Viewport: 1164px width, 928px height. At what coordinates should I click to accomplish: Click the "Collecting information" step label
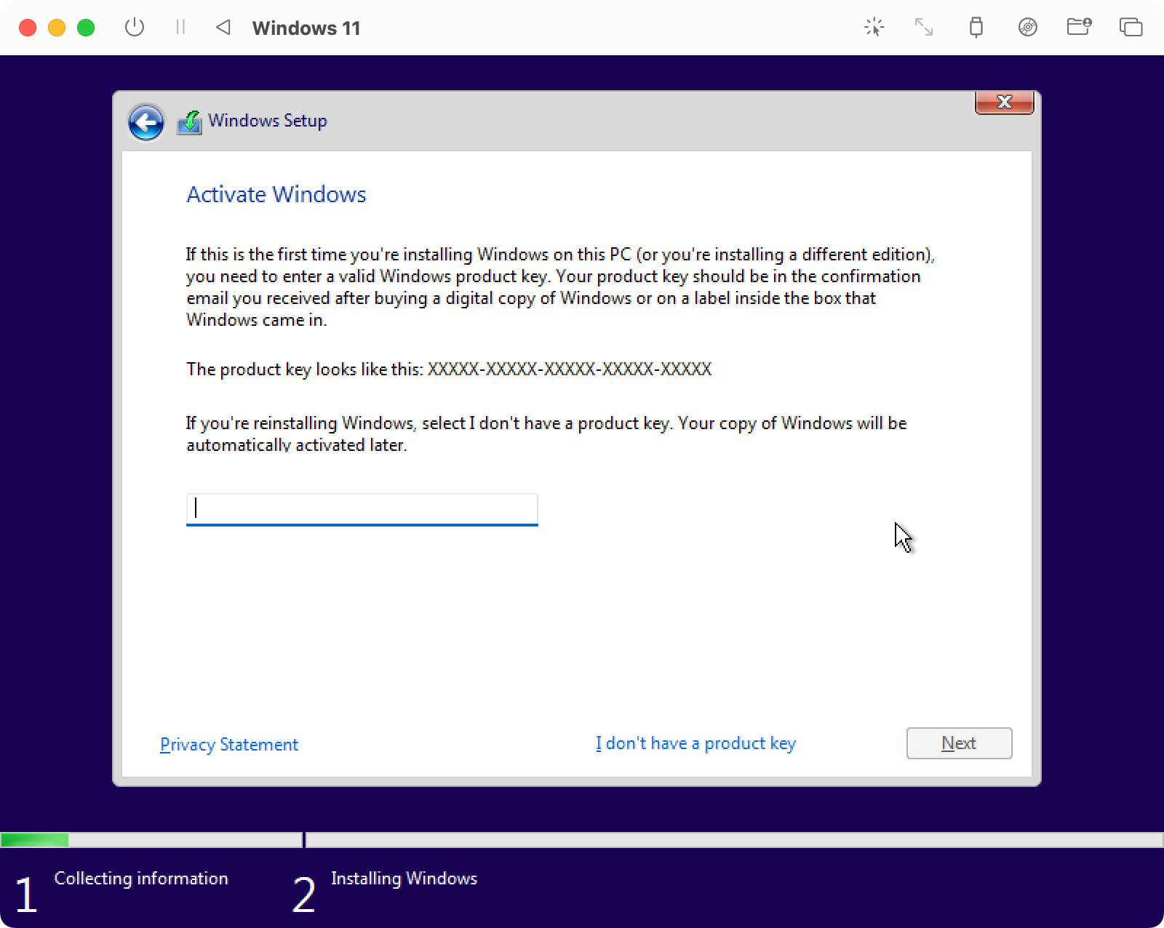click(x=141, y=879)
